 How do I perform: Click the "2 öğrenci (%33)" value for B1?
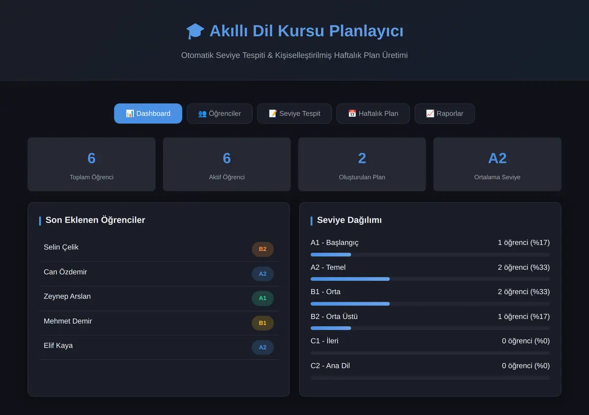[x=524, y=292]
